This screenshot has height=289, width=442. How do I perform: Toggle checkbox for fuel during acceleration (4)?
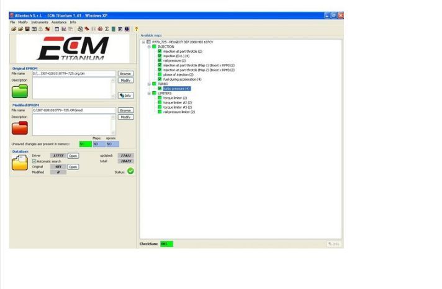tap(160, 79)
